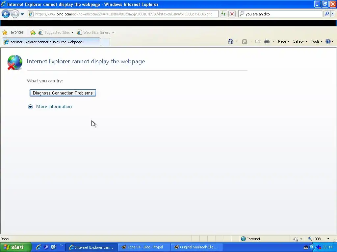The width and height of the screenshot is (337, 252).
Task: Restore down the Internet Explorer window
Action: coord(325,4)
